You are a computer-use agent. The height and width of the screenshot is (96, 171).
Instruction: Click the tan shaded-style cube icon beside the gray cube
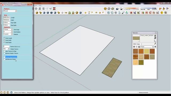pyautogui.click(x=112, y=9)
